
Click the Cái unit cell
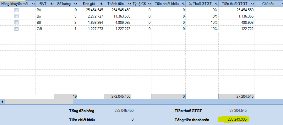pos(45,29)
